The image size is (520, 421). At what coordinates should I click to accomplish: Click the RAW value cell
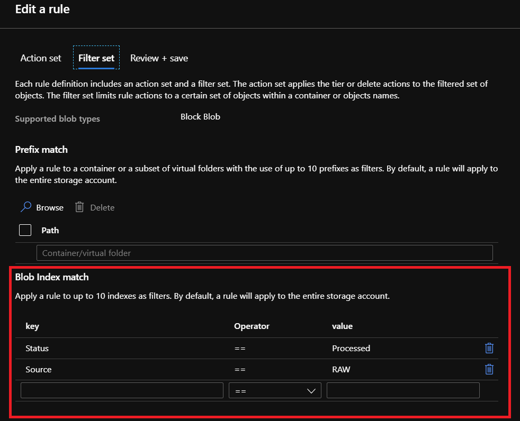pyautogui.click(x=341, y=369)
